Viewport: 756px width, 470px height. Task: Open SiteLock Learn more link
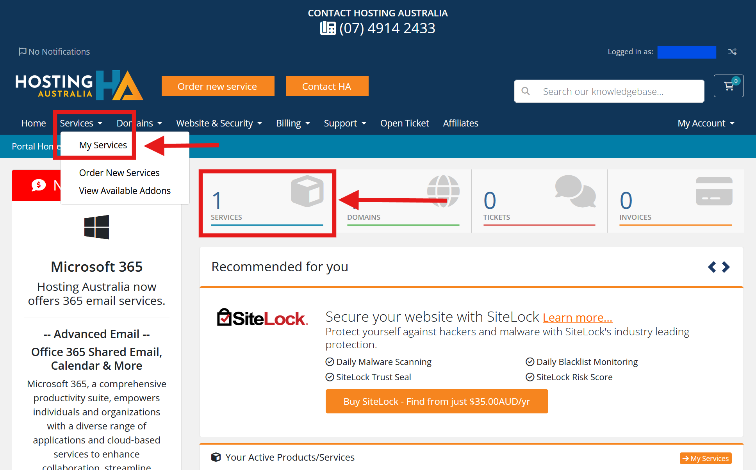coord(578,318)
